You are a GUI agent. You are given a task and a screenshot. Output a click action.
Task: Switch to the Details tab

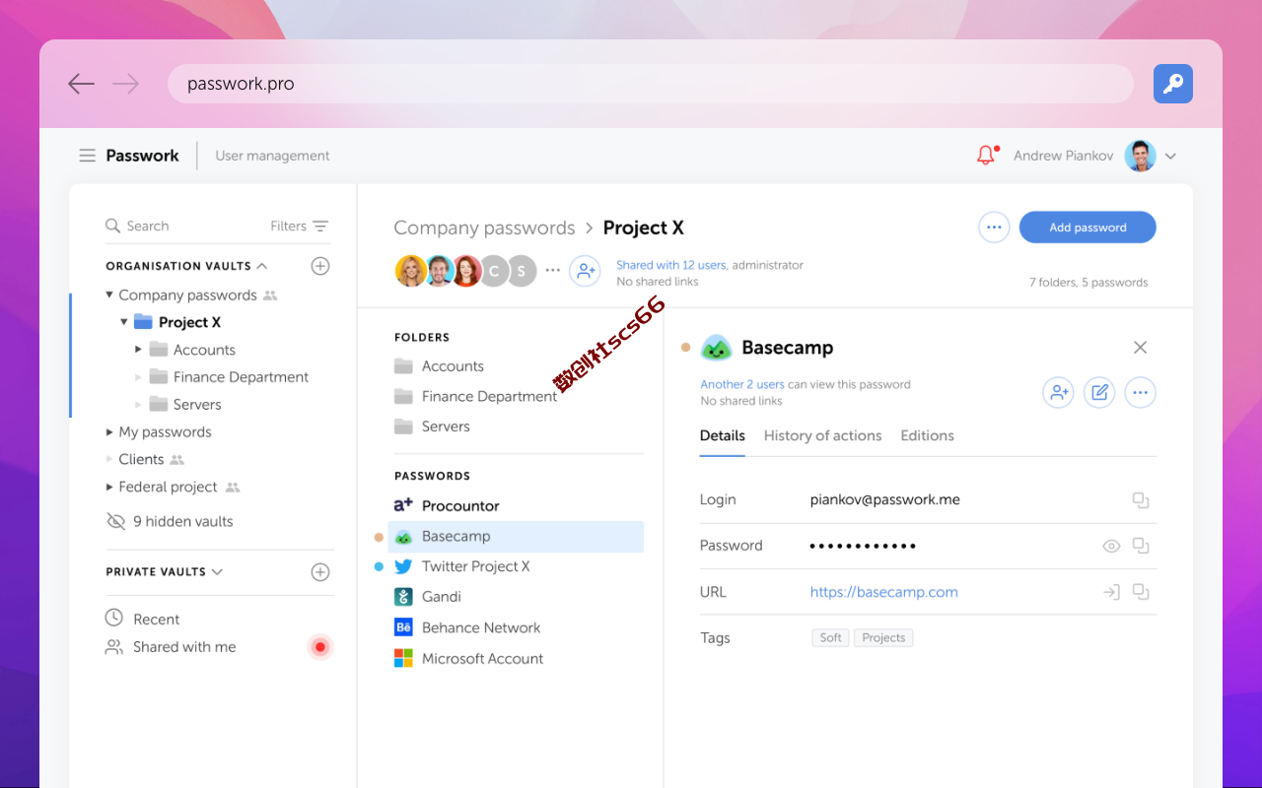point(723,435)
